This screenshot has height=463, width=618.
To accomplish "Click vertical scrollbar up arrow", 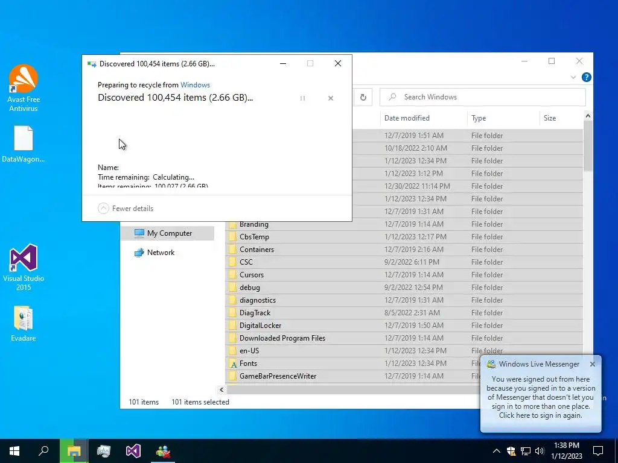I will coord(588,116).
